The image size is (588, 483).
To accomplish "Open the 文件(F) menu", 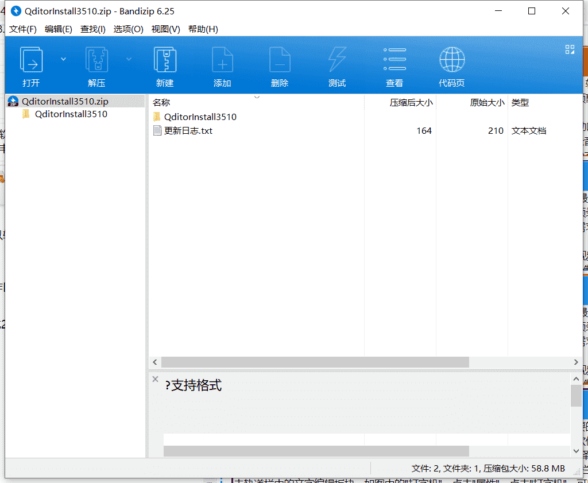I will tap(23, 29).
